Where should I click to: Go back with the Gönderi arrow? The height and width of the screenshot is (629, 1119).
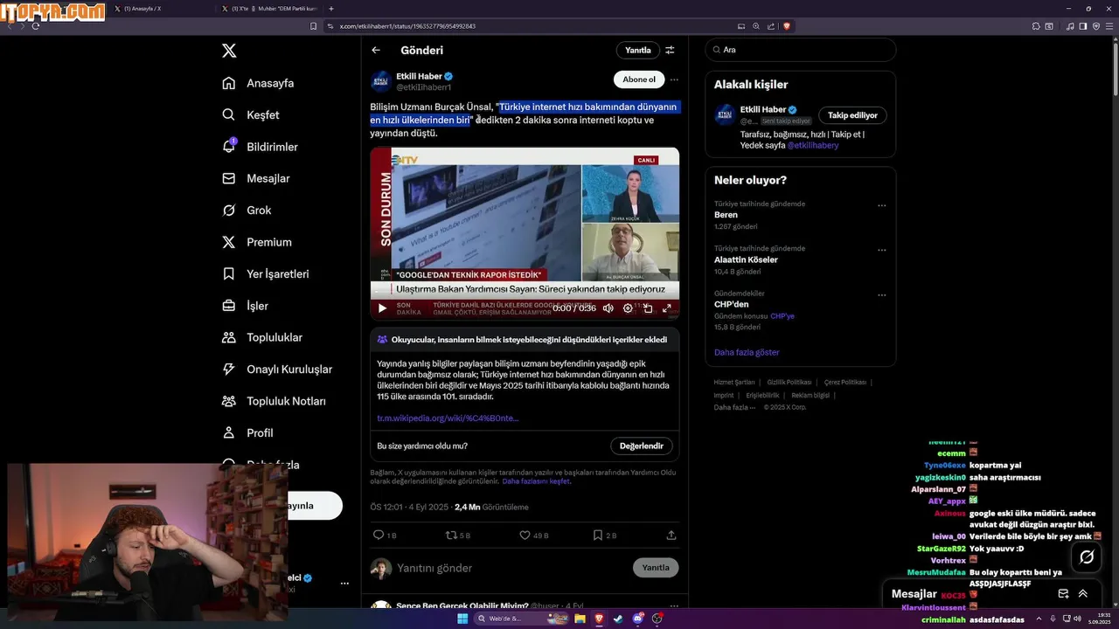(x=376, y=51)
